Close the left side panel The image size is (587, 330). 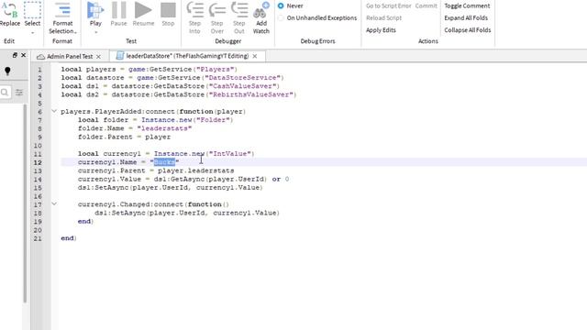point(24,55)
